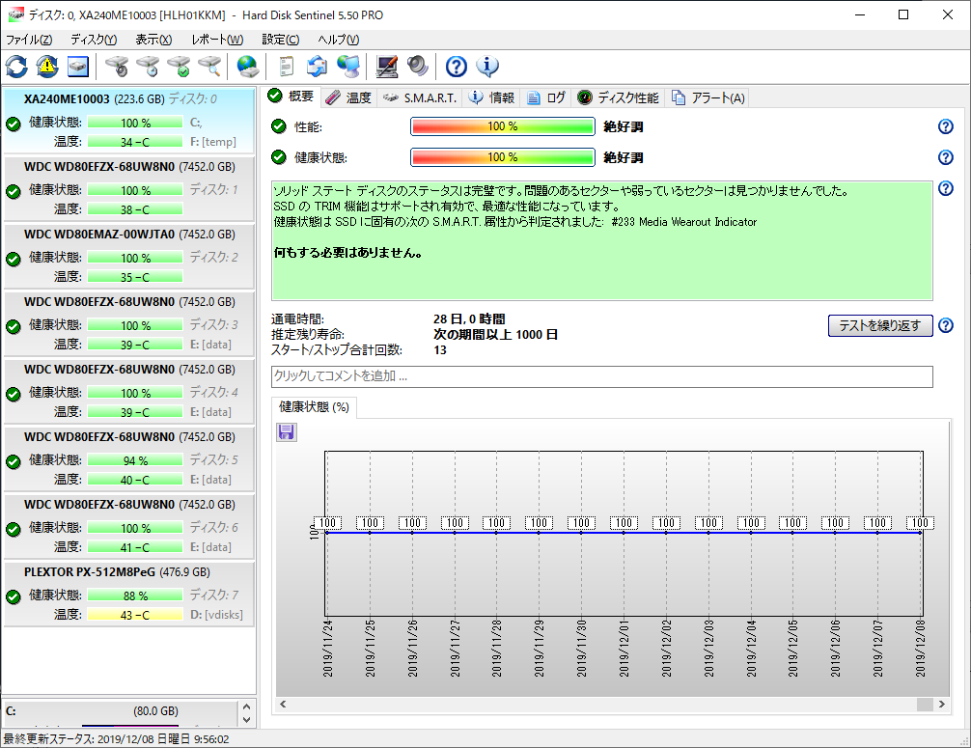Open the 表示 menu

[153, 40]
